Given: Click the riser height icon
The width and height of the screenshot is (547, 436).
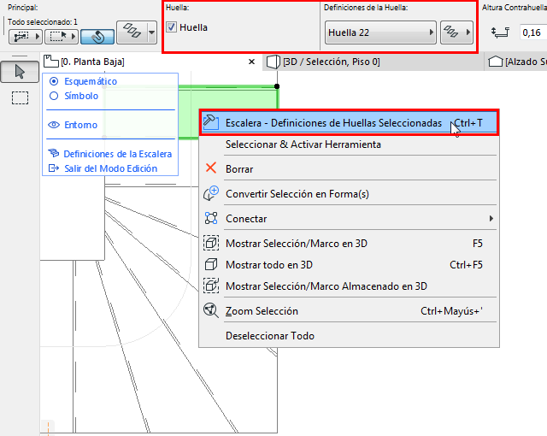Looking at the screenshot, I should [500, 32].
